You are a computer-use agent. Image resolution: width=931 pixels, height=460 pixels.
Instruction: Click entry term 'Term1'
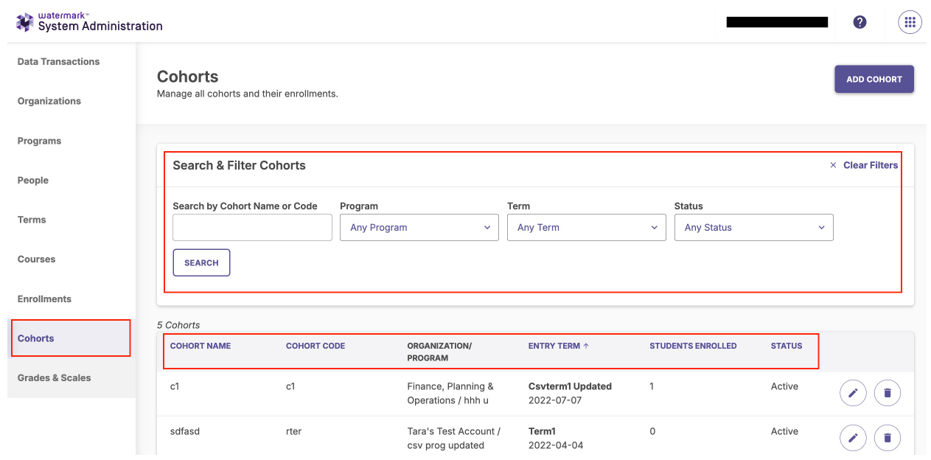542,431
